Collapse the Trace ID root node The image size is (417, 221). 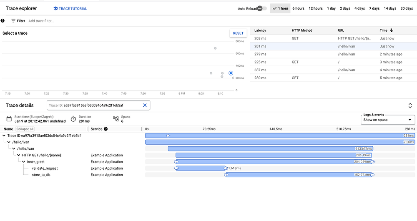[x=4, y=136]
